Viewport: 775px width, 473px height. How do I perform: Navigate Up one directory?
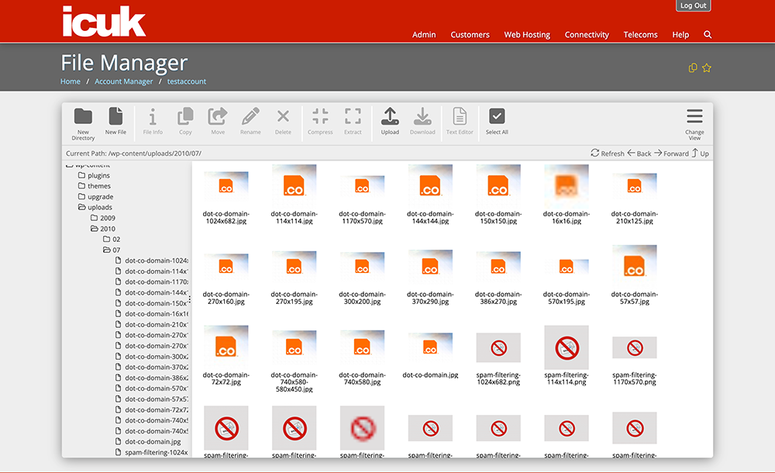click(701, 154)
